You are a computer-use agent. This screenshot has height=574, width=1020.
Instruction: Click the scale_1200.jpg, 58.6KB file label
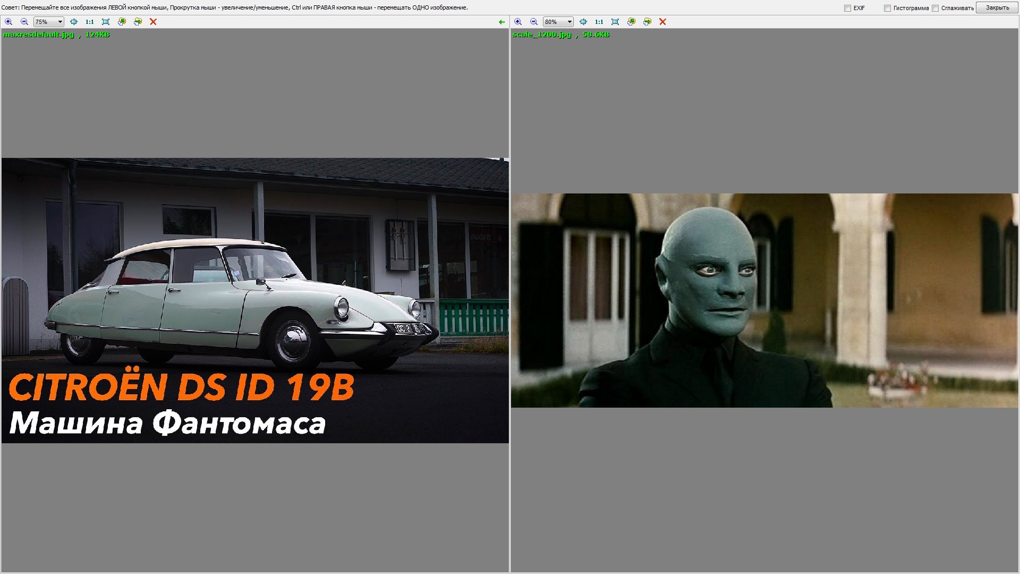click(561, 35)
